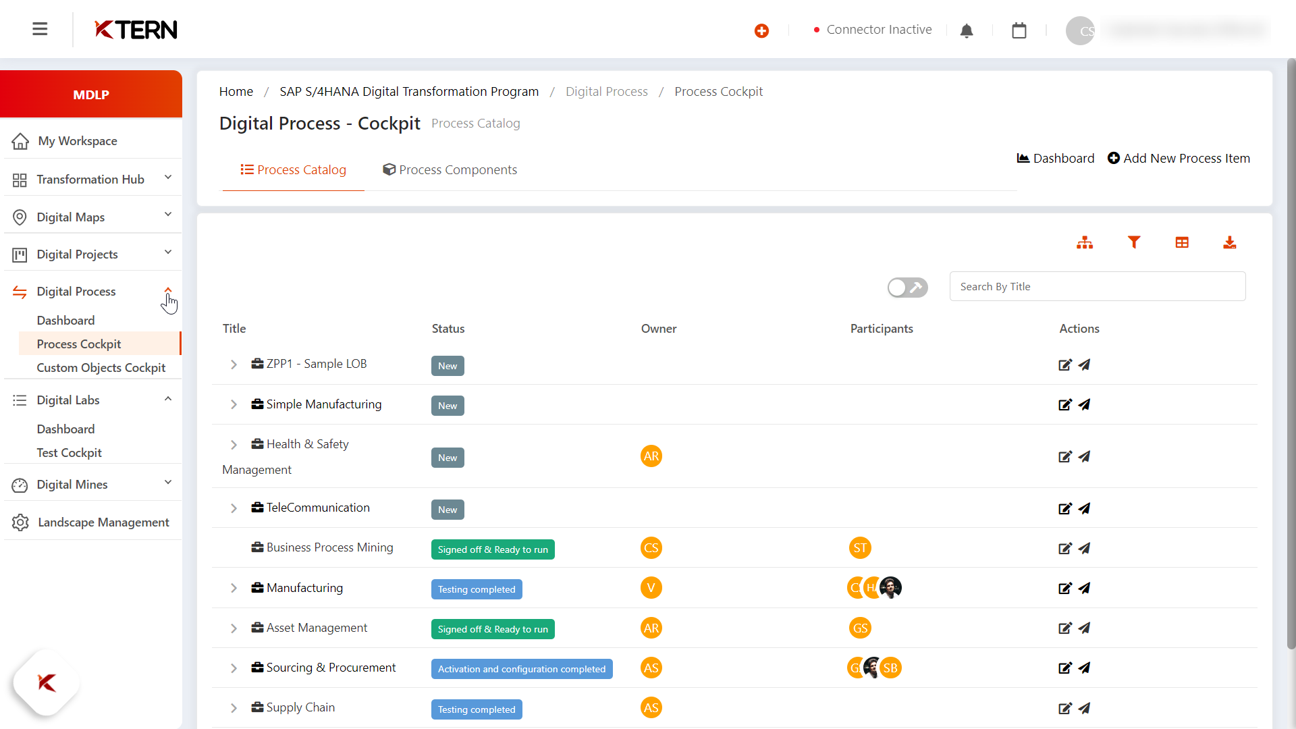Click the Search By Title field
This screenshot has height=729, width=1296.
[1098, 287]
